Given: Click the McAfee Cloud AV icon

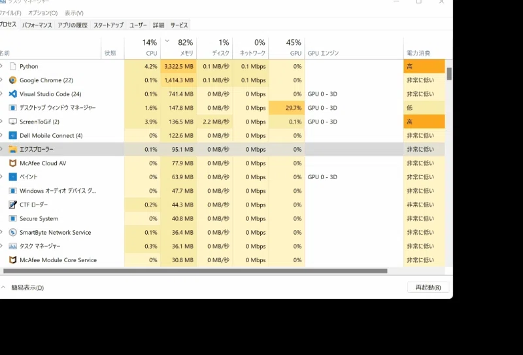Looking at the screenshot, I should coord(12,163).
